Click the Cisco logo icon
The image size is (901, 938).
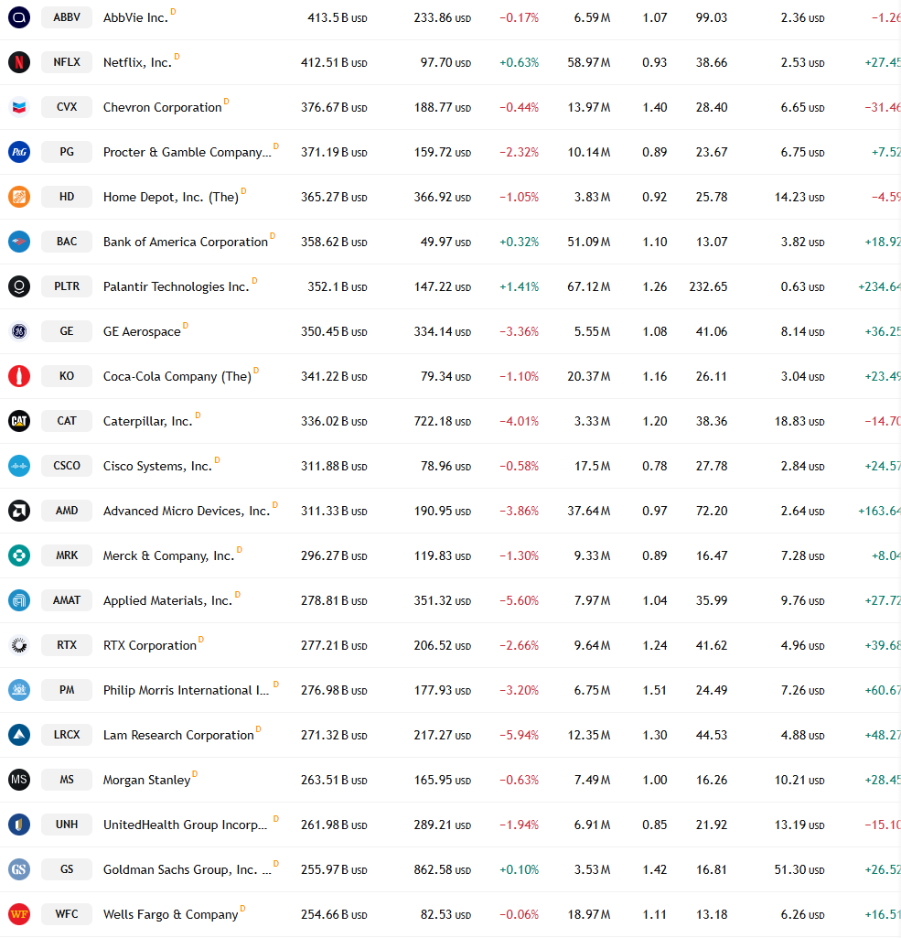pos(19,466)
